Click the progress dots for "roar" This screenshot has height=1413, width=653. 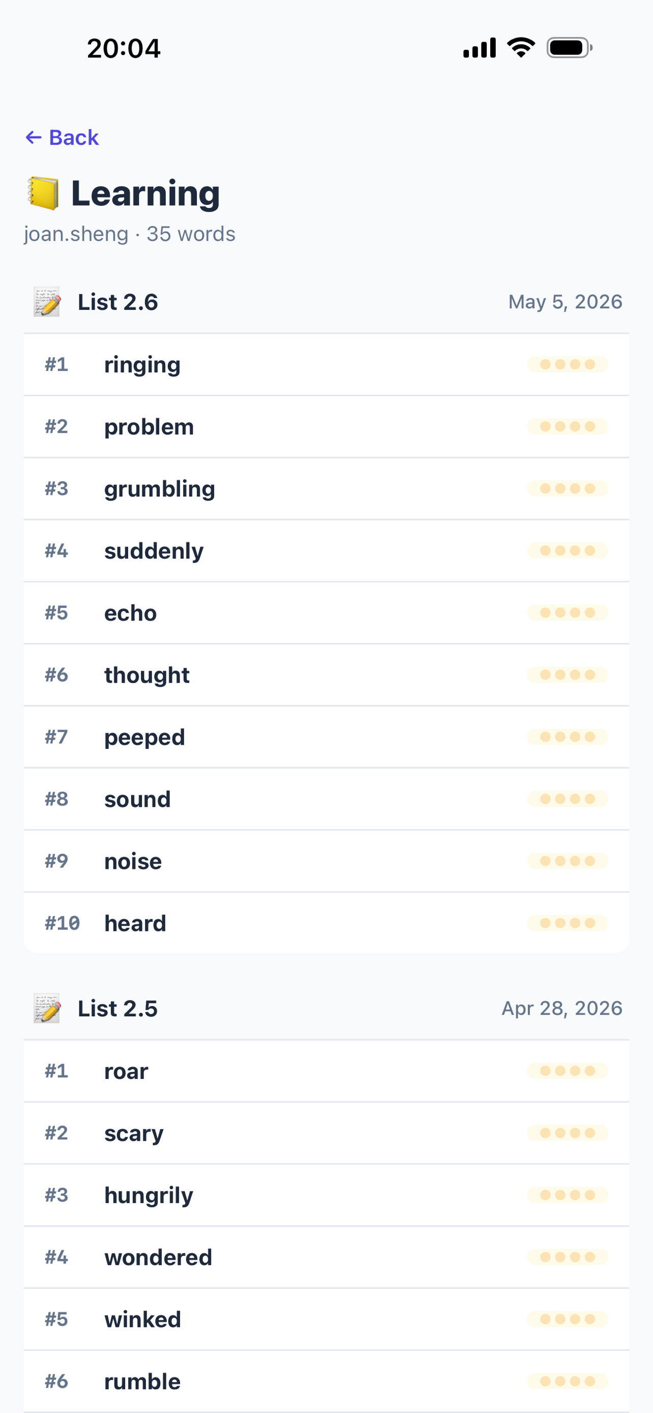click(x=568, y=1071)
